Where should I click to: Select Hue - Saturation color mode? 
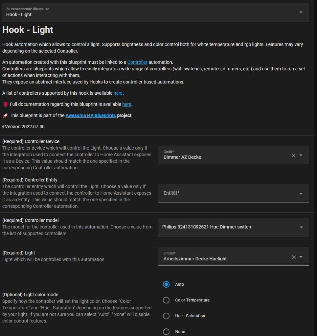point(166,316)
